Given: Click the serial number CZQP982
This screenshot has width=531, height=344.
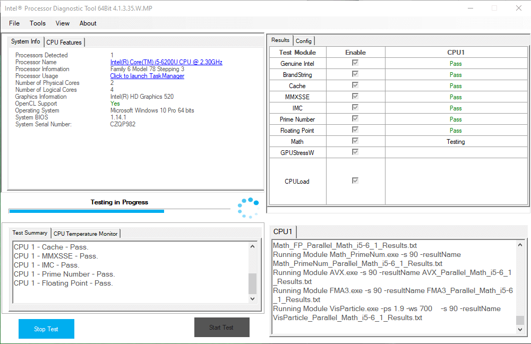Looking at the screenshot, I should 123,124.
